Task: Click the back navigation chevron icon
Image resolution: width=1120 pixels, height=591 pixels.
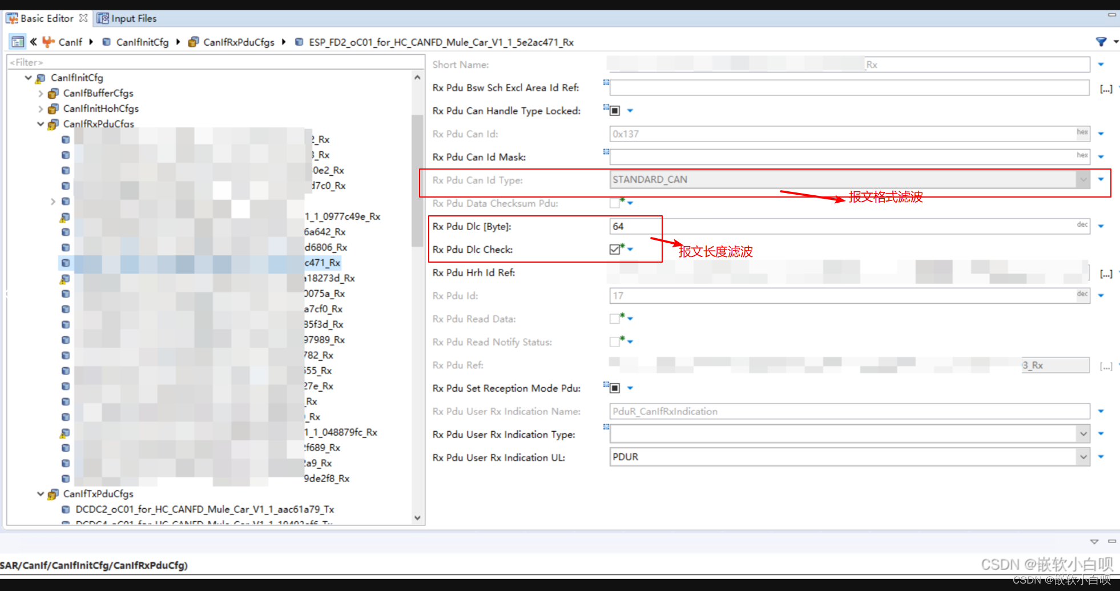Action: (33, 42)
